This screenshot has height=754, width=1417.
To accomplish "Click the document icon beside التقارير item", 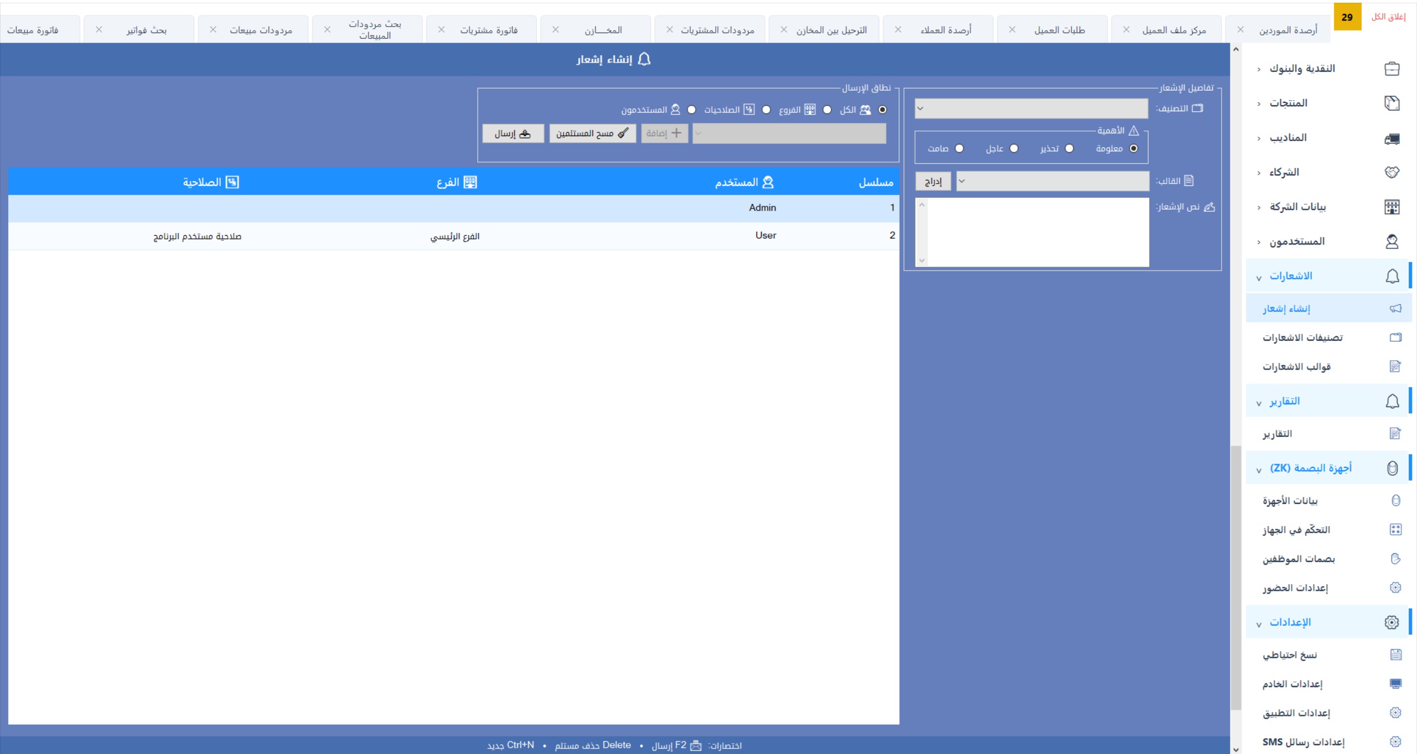I will point(1395,433).
